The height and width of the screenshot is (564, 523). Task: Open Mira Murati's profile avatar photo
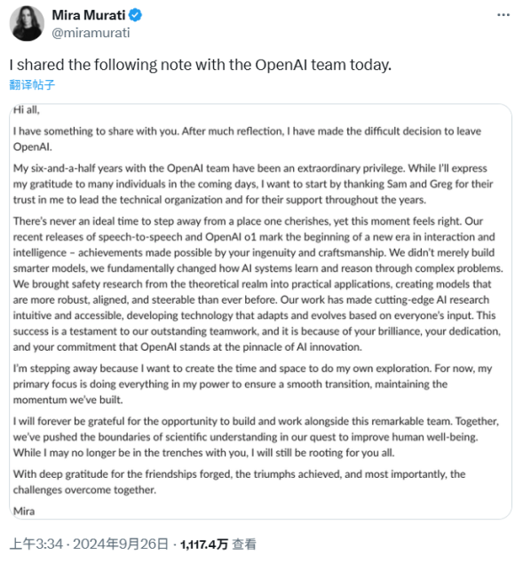pyautogui.click(x=27, y=23)
